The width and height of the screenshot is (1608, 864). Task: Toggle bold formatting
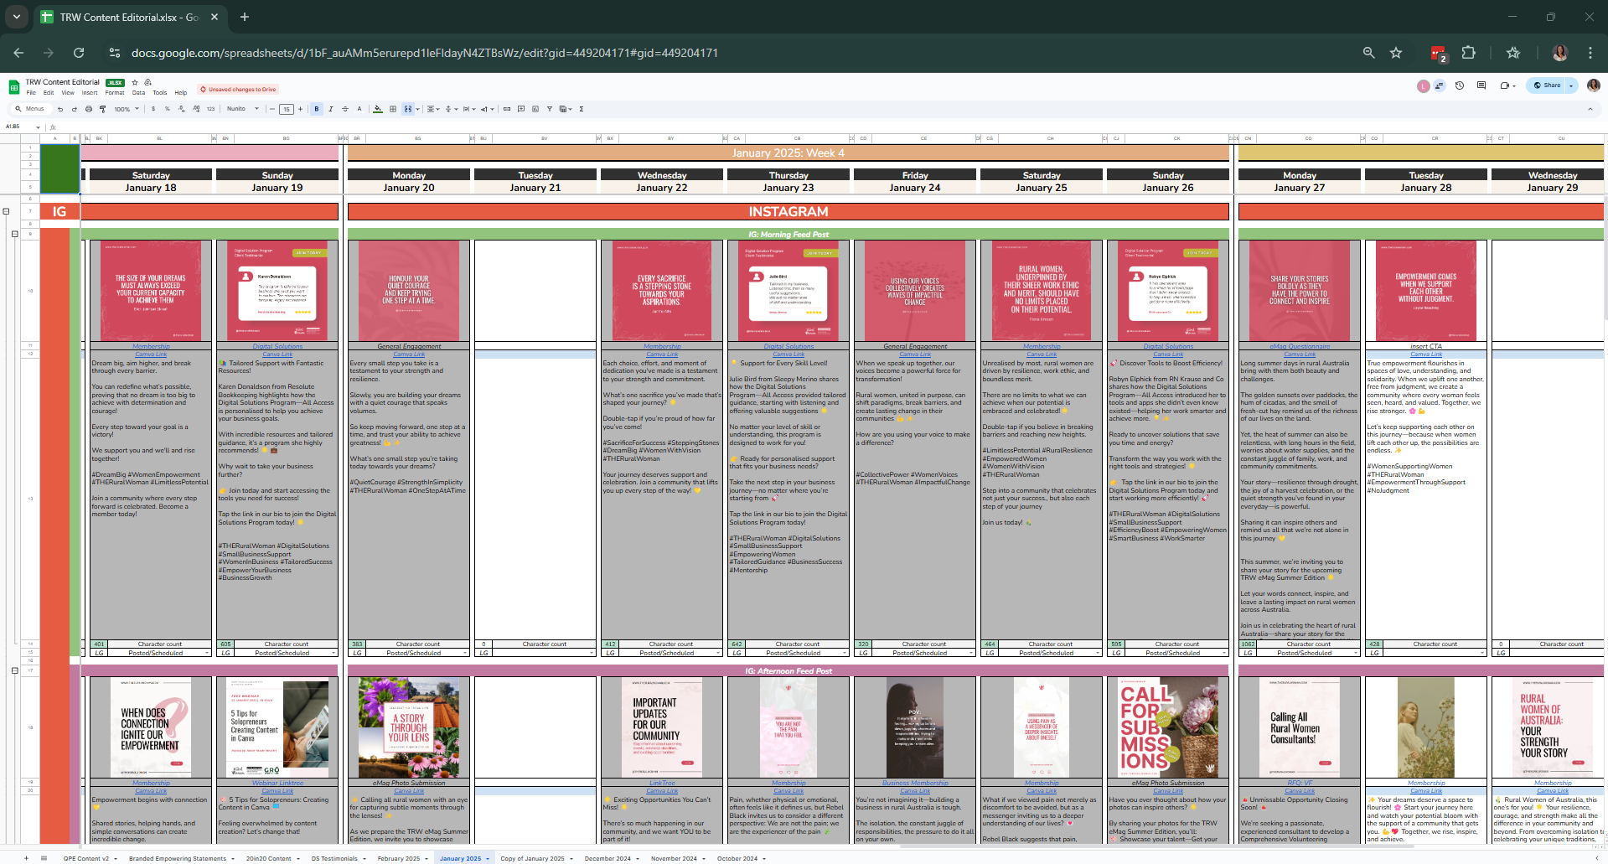tap(317, 109)
